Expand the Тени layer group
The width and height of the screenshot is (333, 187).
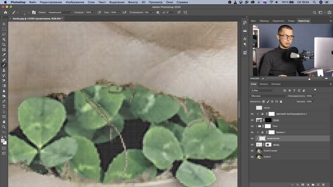tap(257, 126)
